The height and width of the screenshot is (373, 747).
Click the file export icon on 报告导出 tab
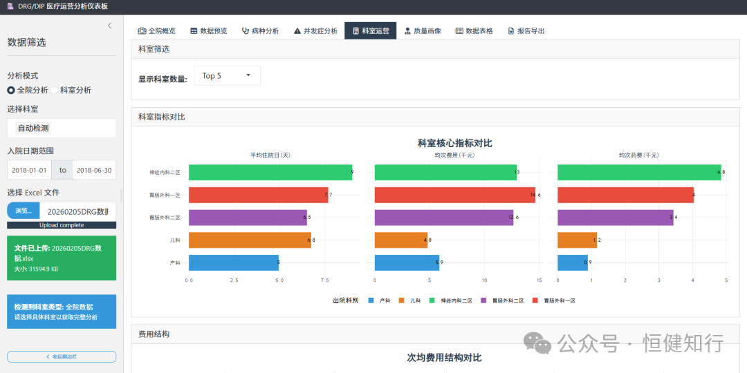coord(511,31)
